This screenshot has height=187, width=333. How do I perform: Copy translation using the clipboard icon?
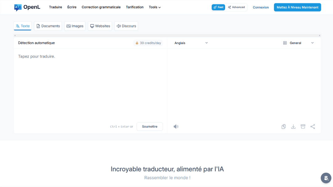283,126
